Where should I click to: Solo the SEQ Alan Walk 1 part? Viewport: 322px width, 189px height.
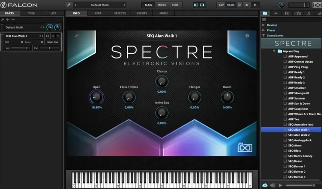point(58,36)
